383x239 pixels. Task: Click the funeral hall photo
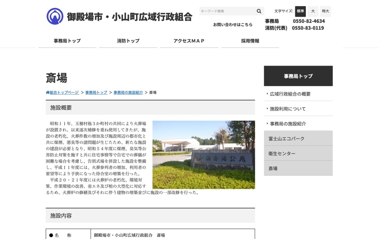click(204, 154)
